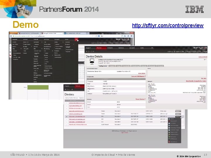Open Account menu in the back portal window
The width and height of the screenshot is (211, 158).
(57, 39)
